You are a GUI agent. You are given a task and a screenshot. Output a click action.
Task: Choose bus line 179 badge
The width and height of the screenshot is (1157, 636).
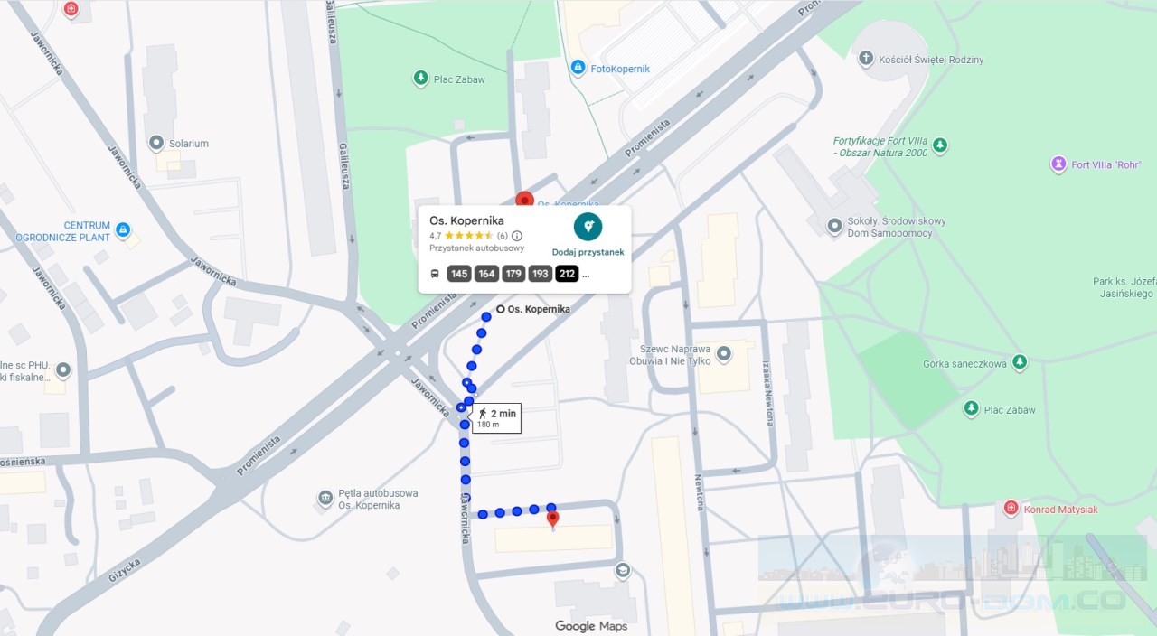click(513, 274)
